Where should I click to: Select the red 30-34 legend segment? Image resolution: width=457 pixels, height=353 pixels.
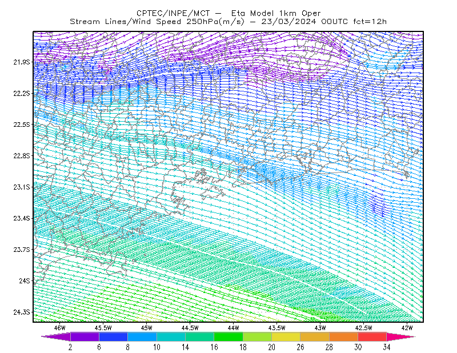[x=372, y=336]
